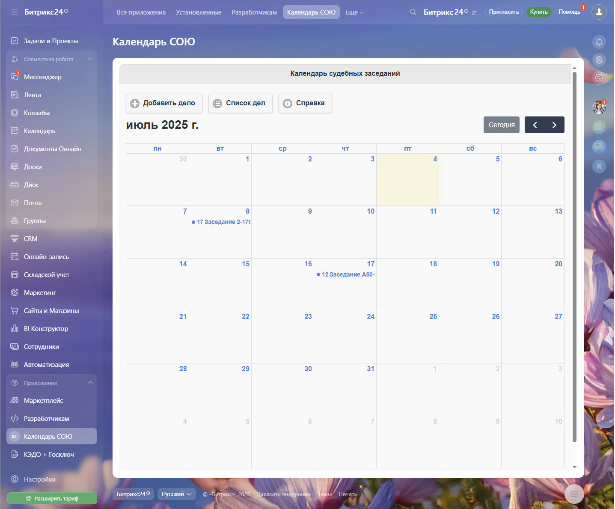Switch to the Установленные tab
This screenshot has width=615, height=509.
point(199,12)
